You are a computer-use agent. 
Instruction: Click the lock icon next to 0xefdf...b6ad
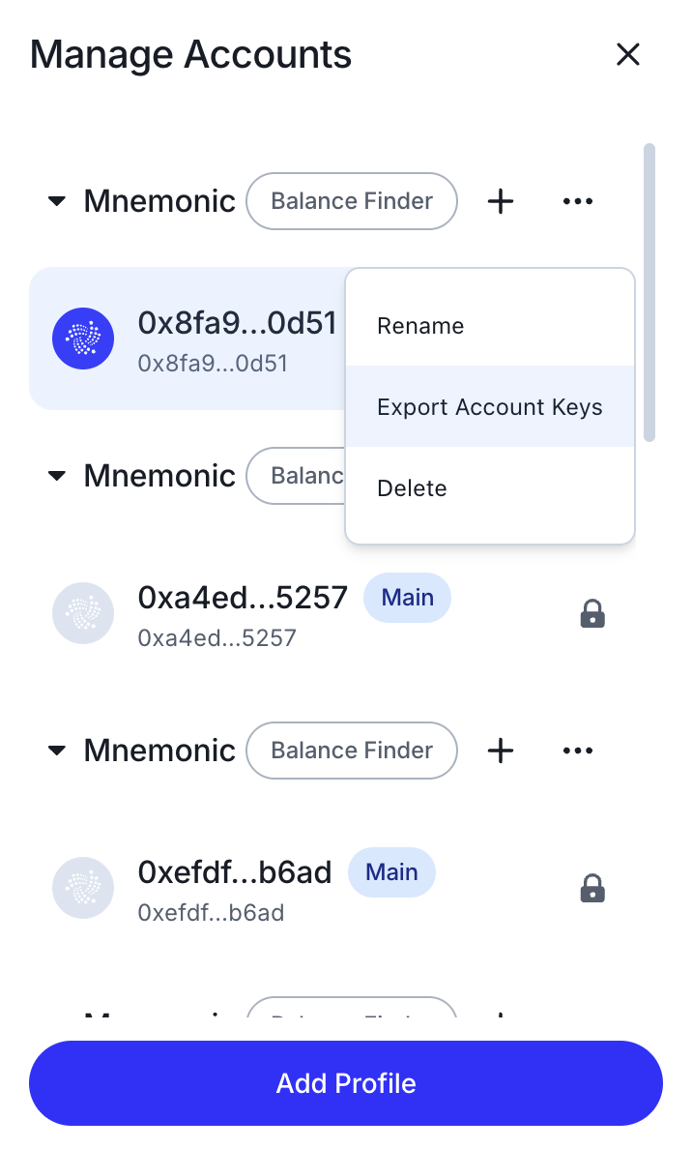point(591,888)
